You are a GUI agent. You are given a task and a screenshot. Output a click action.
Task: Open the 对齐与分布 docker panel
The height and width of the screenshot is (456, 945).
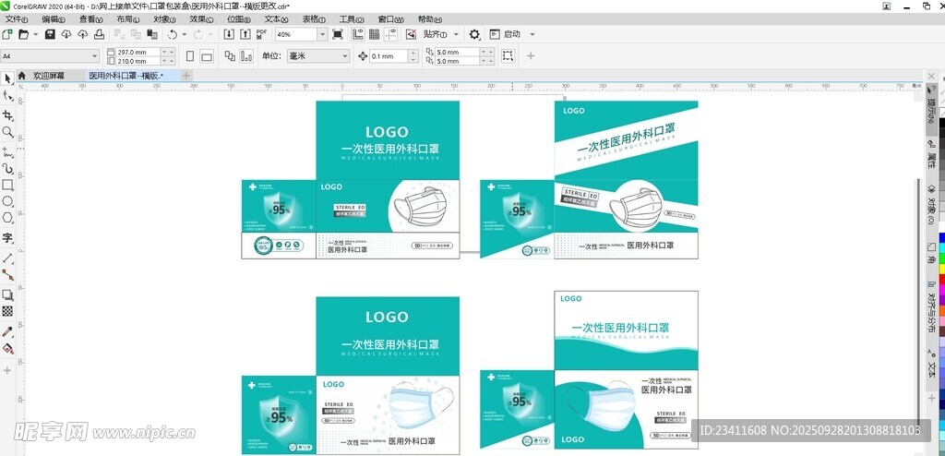click(931, 314)
